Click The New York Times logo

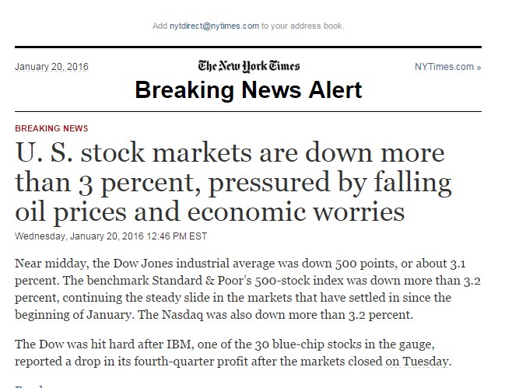[x=248, y=66]
